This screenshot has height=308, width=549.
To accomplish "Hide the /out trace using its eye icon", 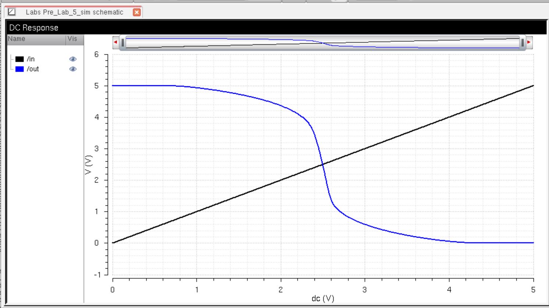I will (73, 69).
